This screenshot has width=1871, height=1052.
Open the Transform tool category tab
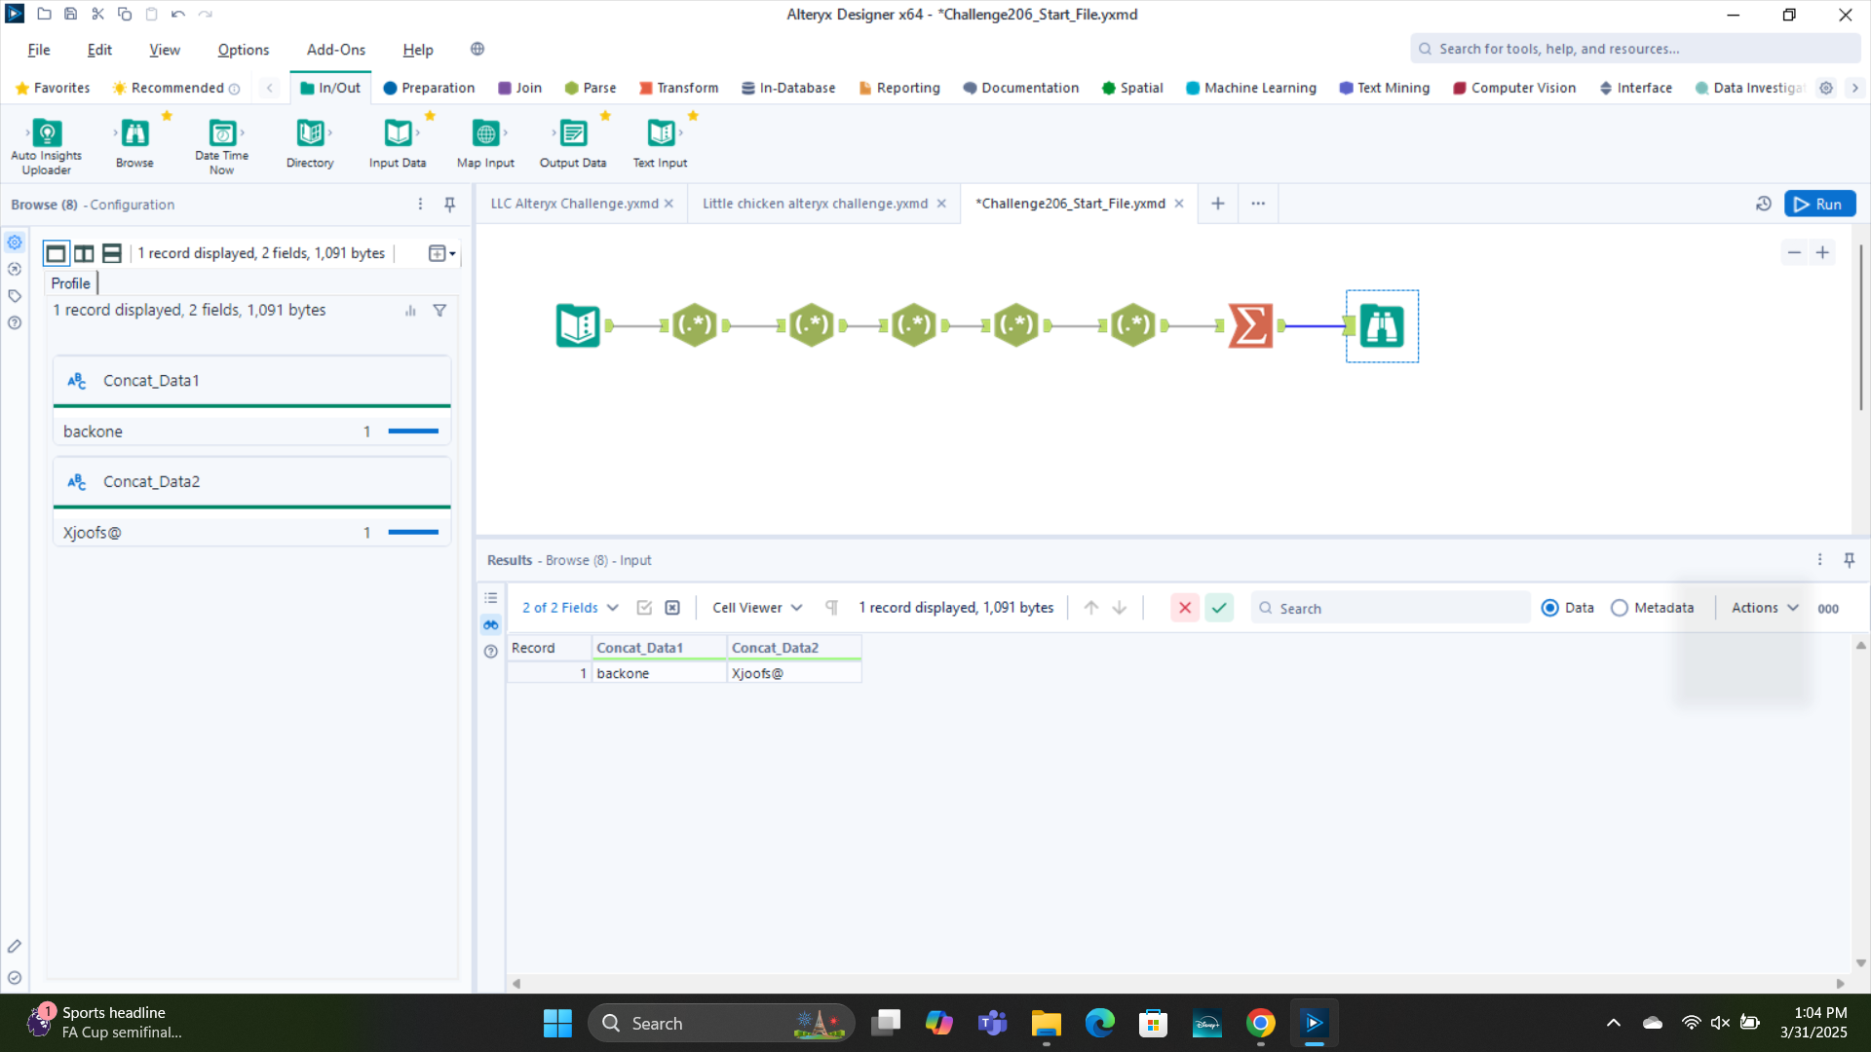tap(678, 88)
